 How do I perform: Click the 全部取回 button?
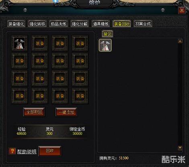click(x=34, y=112)
